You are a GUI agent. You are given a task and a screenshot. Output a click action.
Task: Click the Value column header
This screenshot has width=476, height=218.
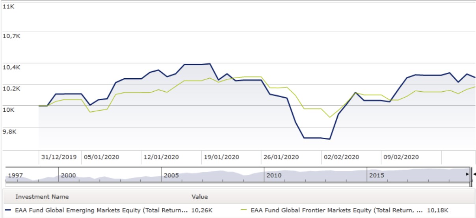tap(199, 197)
